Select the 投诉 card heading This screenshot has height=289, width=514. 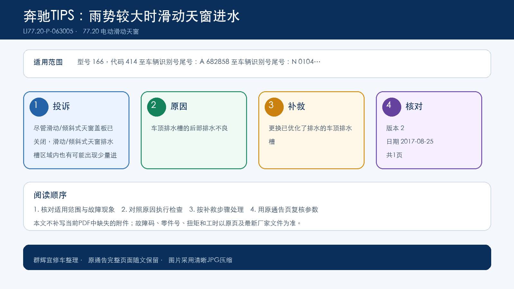coord(61,106)
